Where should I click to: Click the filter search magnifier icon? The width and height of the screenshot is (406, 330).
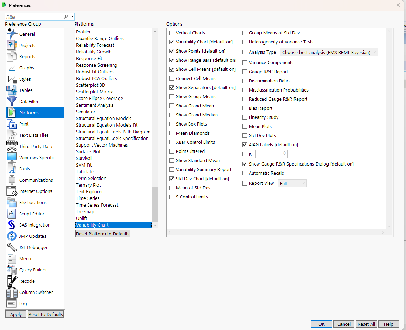(66, 16)
